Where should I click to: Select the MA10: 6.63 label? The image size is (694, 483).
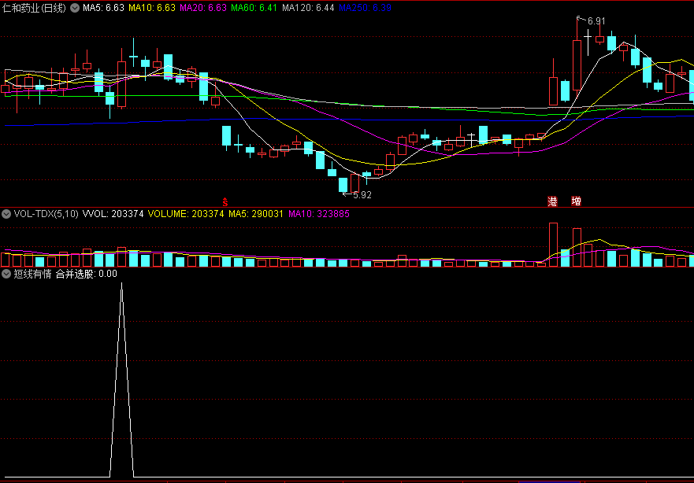click(x=152, y=8)
